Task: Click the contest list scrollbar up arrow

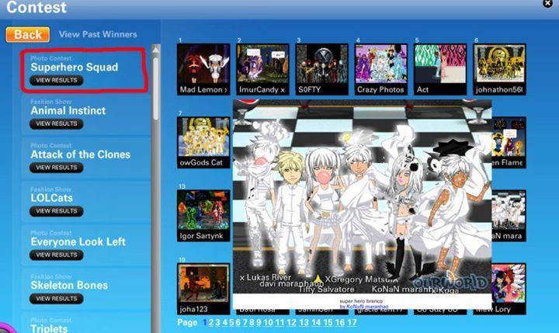Action: click(x=155, y=50)
